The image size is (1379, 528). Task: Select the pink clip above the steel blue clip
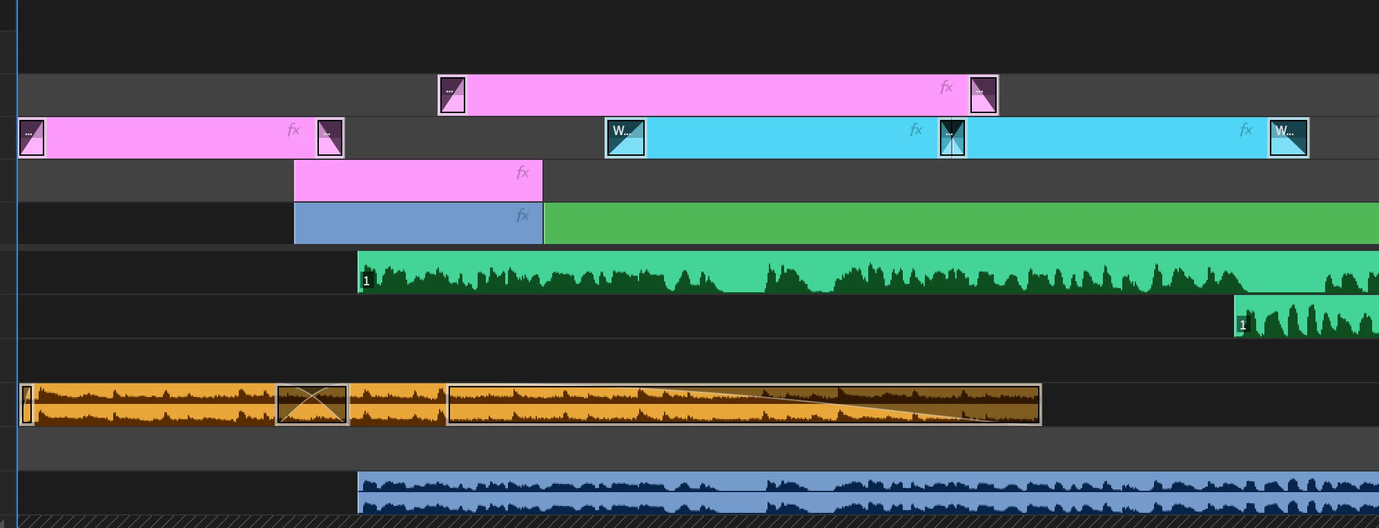[x=418, y=181]
